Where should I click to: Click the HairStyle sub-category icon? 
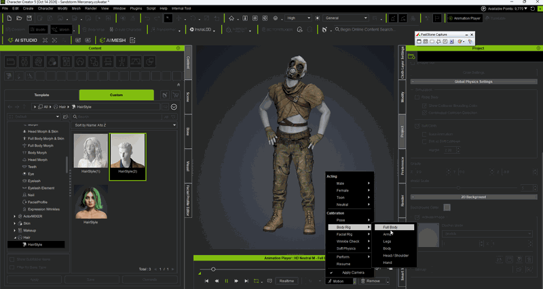tap(9, 76)
